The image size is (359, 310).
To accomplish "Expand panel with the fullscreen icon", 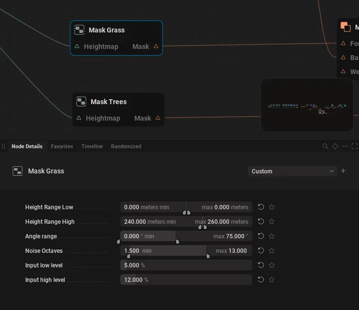I will click(x=355, y=146).
